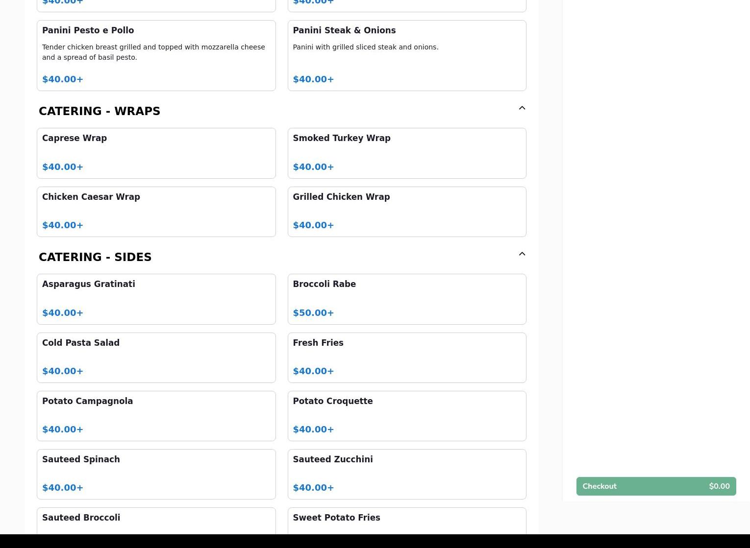The image size is (750, 548).
Task: Select the Grilled Chicken Wrap card
Action: pyautogui.click(x=407, y=212)
